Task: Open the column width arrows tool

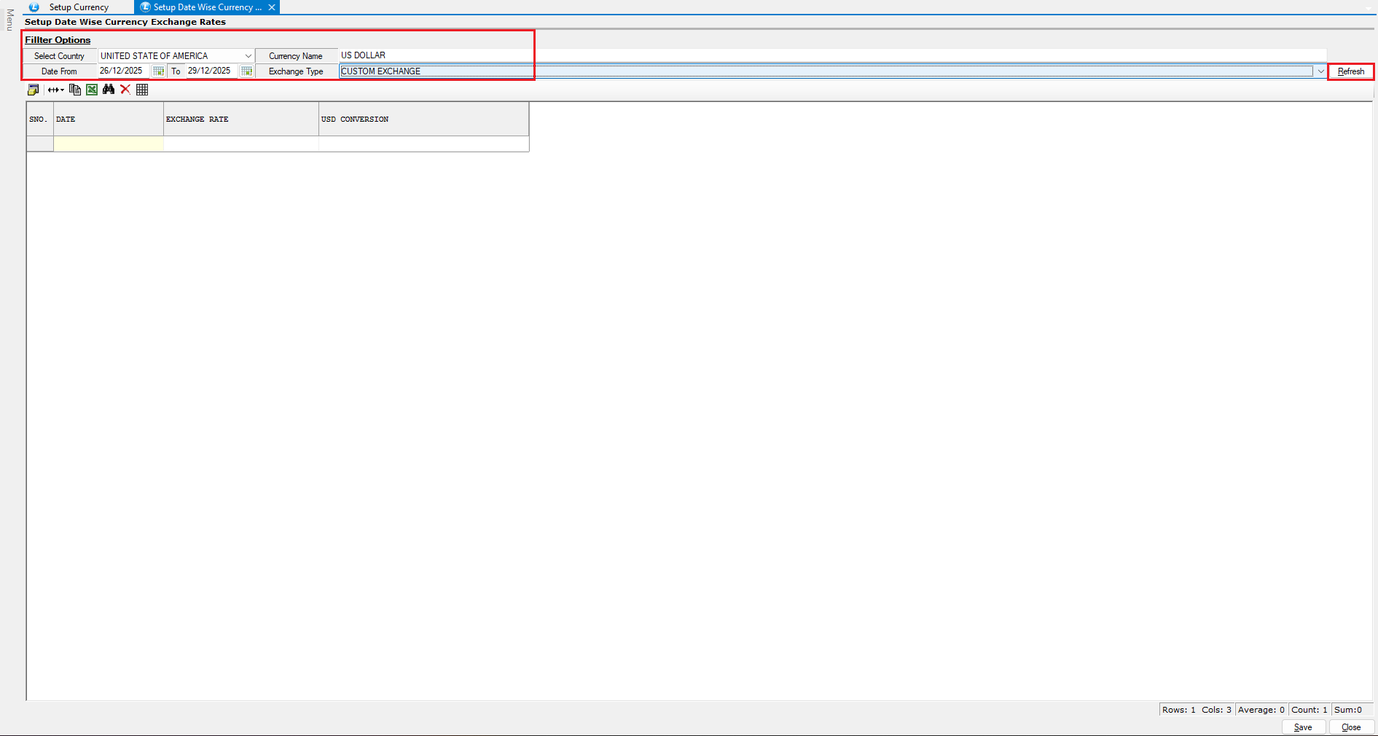Action: [55, 90]
